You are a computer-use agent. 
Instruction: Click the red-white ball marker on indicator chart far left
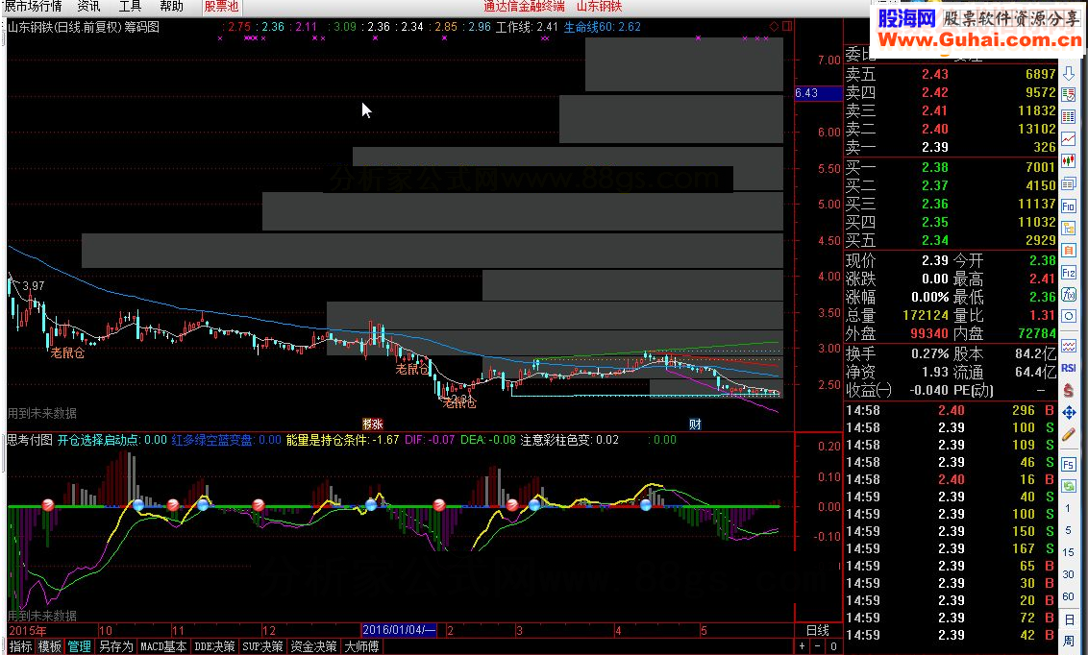[x=48, y=505]
